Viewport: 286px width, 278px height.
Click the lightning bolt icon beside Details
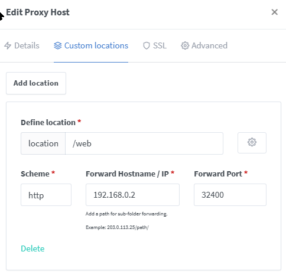click(8, 45)
